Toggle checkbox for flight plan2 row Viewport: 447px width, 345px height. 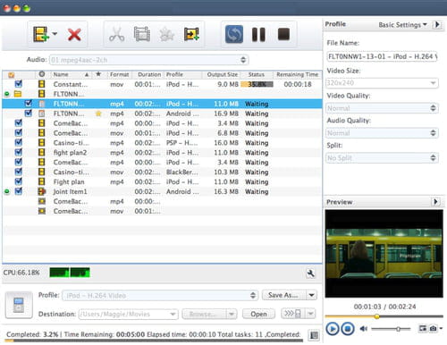pyautogui.click(x=19, y=152)
